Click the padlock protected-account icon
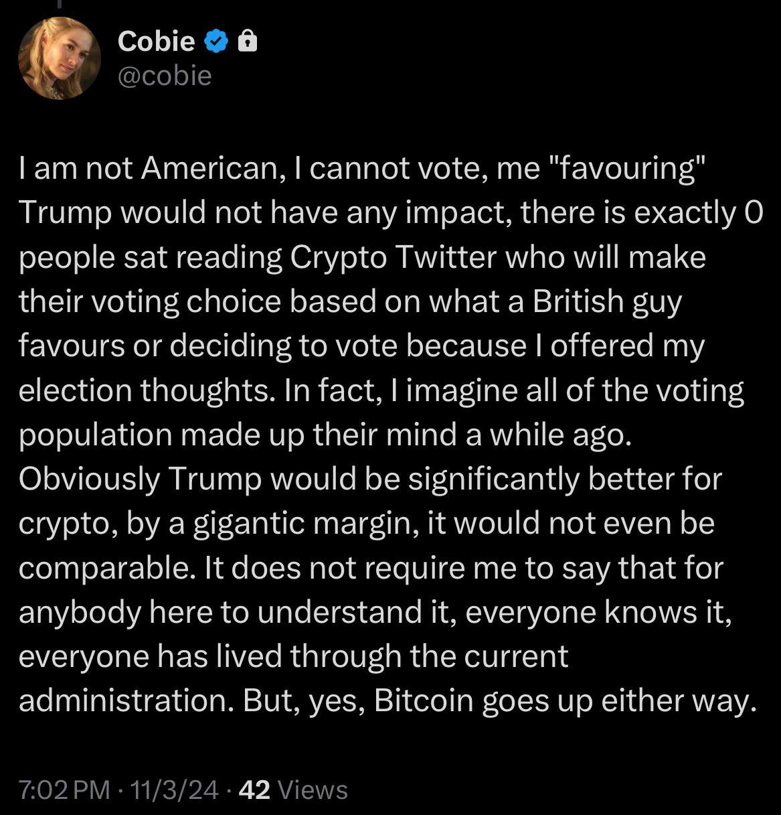781x815 pixels. pos(248,42)
